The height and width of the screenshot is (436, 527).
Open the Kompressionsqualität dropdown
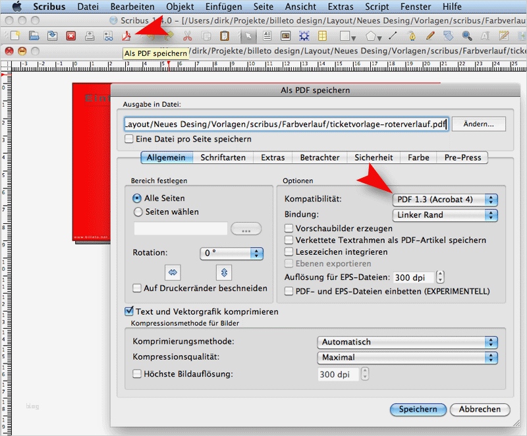[407, 358]
